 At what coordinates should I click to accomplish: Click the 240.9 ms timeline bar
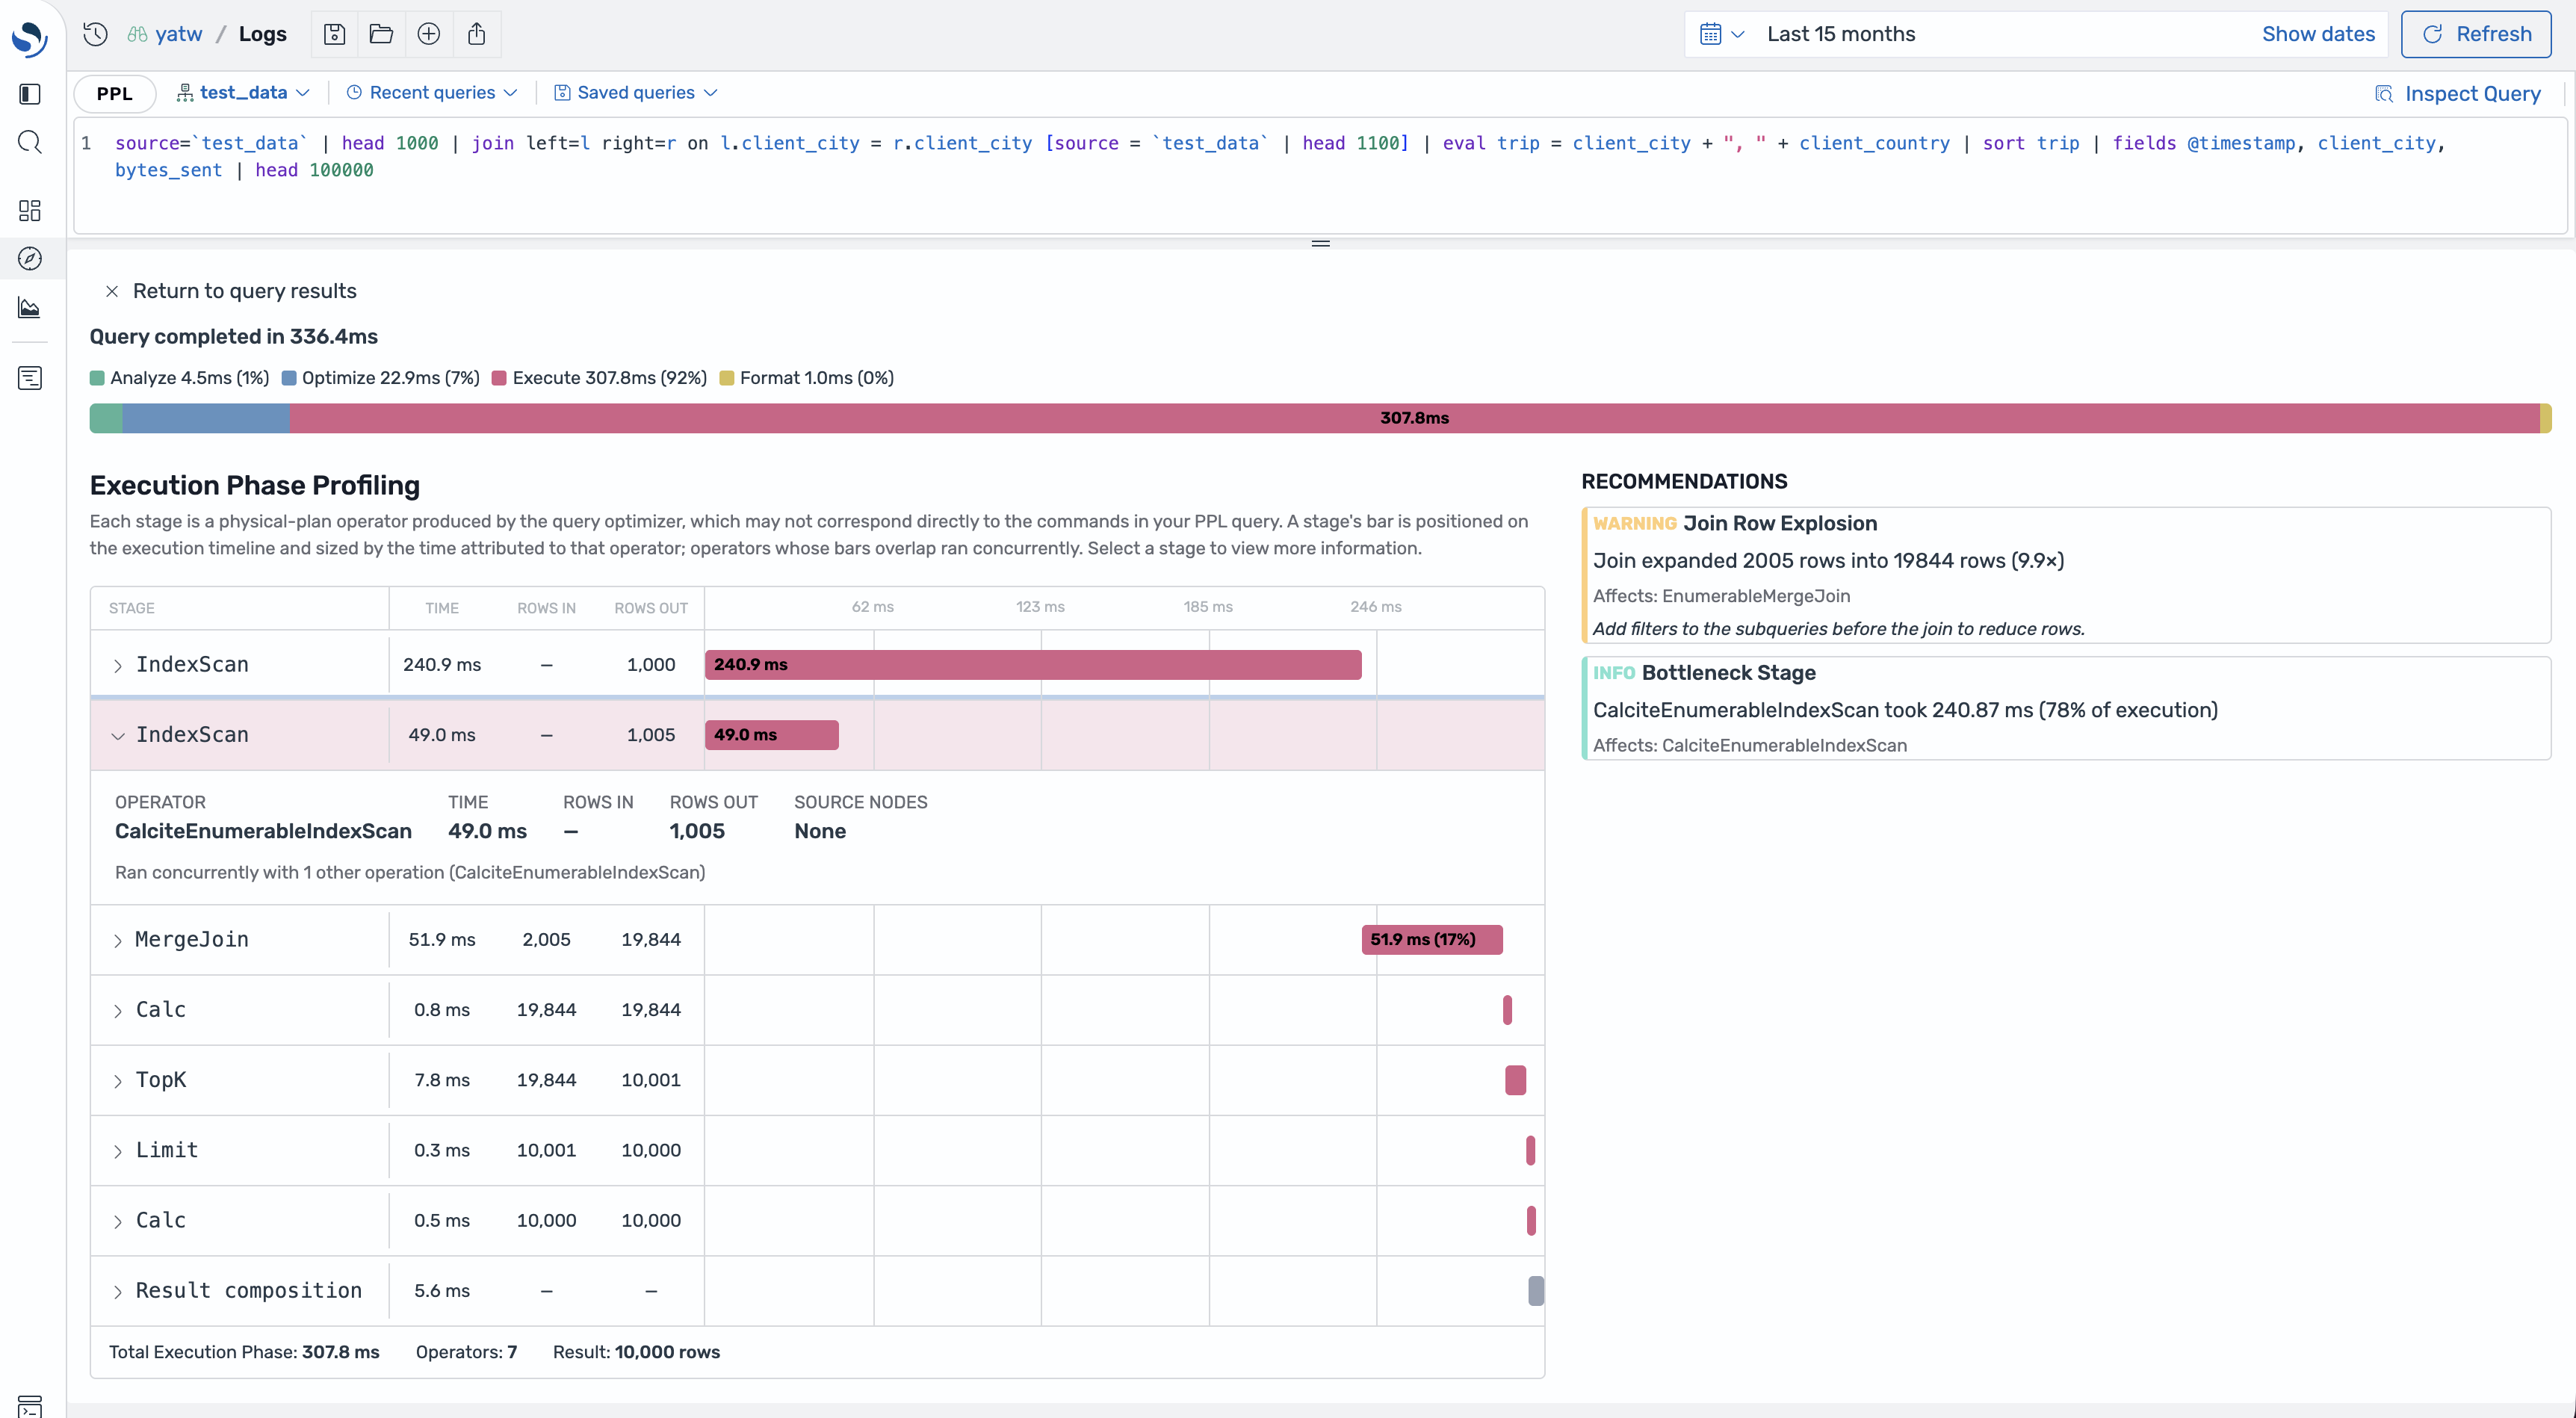pos(1033,665)
